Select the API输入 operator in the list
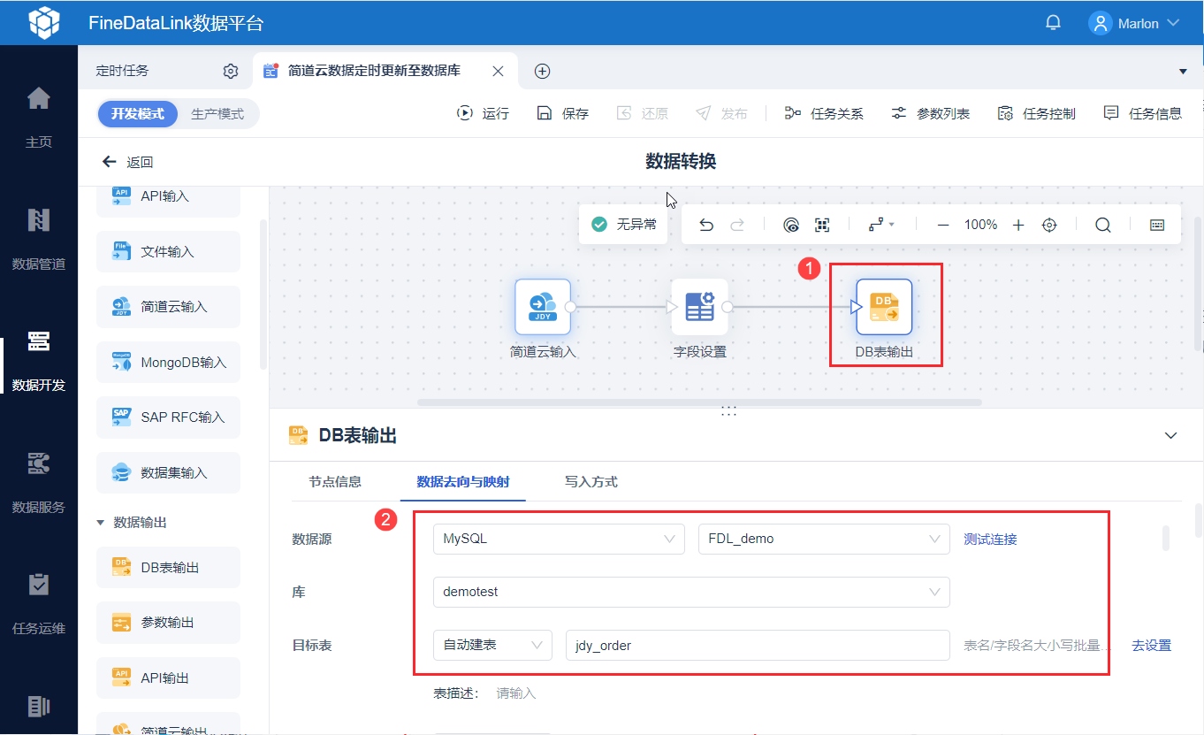The image size is (1204, 735). tap(168, 196)
